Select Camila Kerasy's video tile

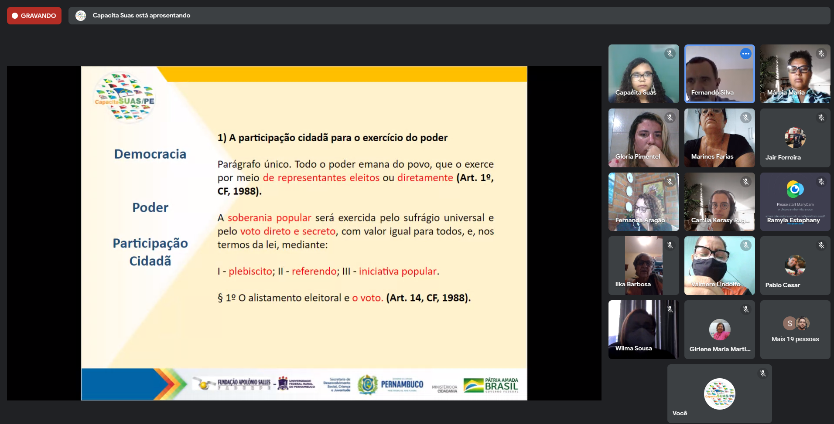click(719, 202)
